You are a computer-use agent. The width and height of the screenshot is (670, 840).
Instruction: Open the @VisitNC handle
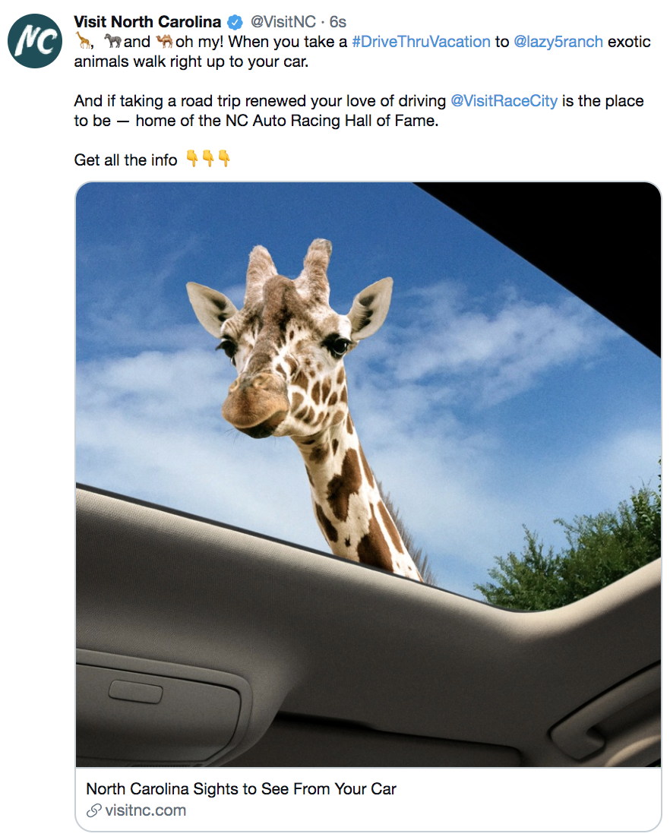click(x=283, y=22)
